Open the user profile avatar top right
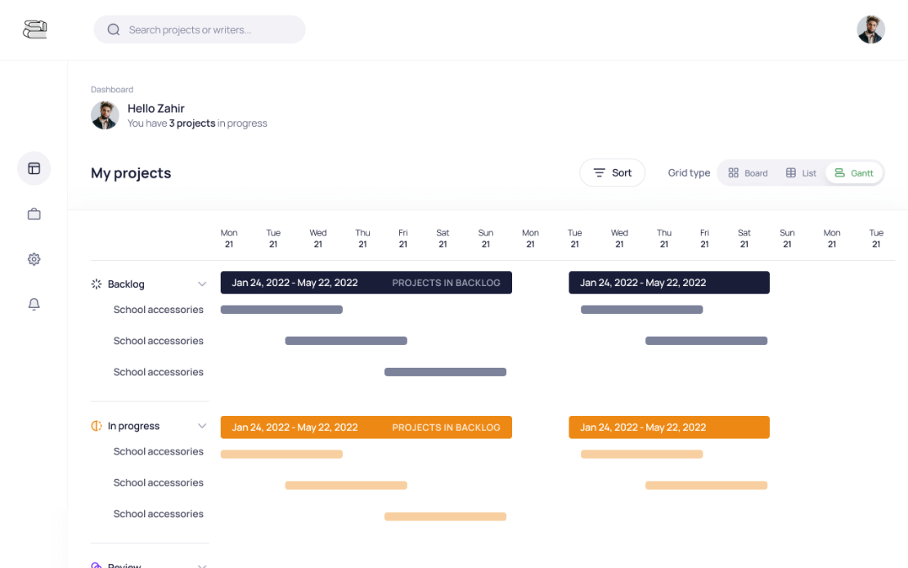The width and height of the screenshot is (908, 568). [870, 29]
